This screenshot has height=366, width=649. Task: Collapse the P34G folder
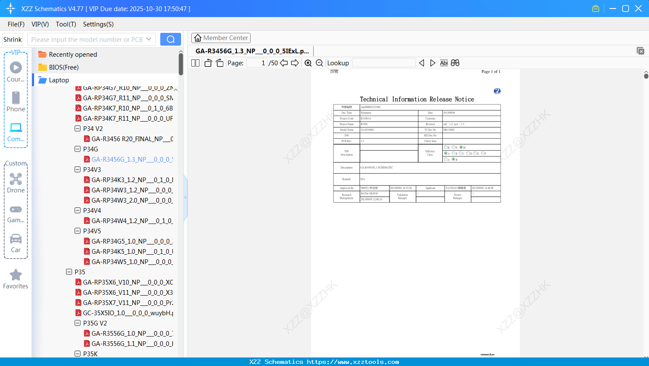click(78, 149)
